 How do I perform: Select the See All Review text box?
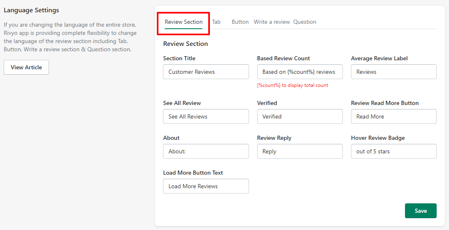pyautogui.click(x=206, y=116)
